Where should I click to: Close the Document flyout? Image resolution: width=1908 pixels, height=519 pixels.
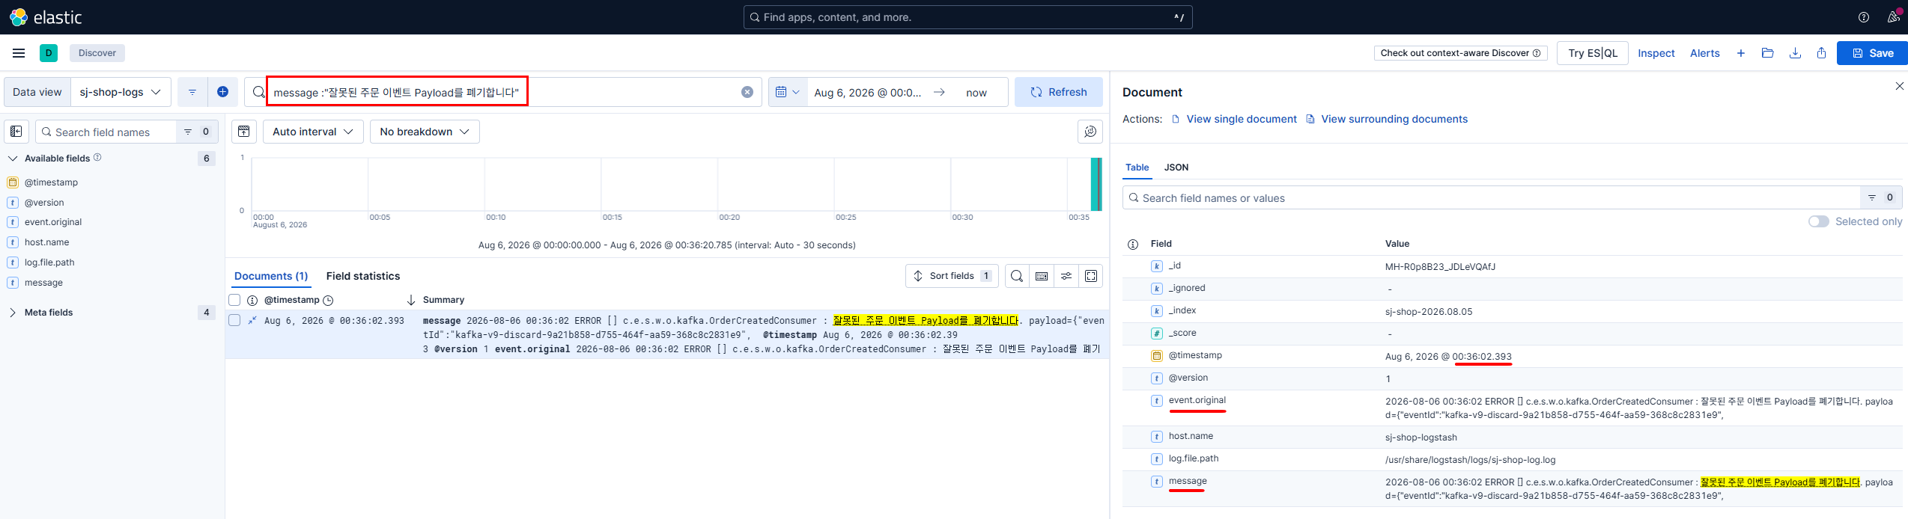coord(1900,86)
